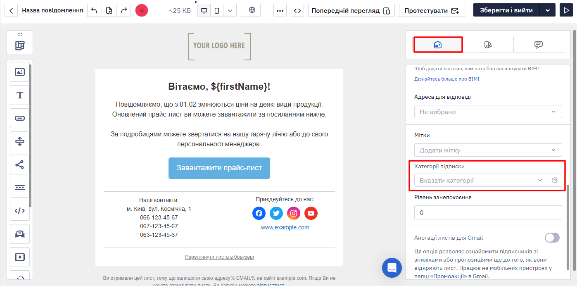The image size is (577, 286).
Task: Click the undo arrow icon
Action: coord(94,10)
